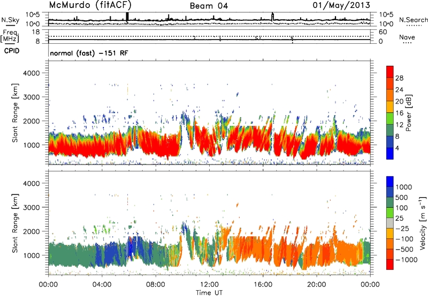Click the 4000 tick on the power panel

(x=32, y=73)
